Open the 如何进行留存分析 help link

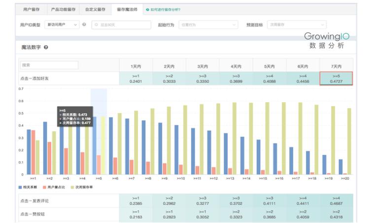[x=165, y=9]
